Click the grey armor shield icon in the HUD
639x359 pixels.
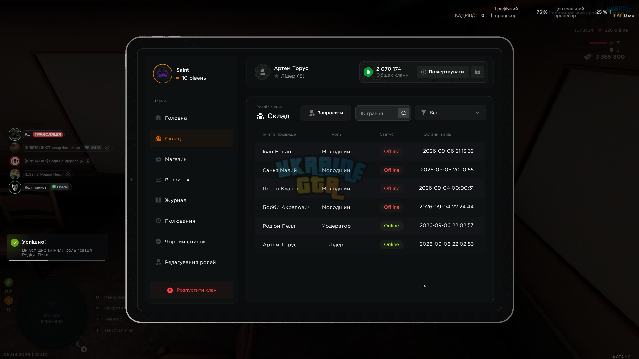pyautogui.click(x=611, y=50)
